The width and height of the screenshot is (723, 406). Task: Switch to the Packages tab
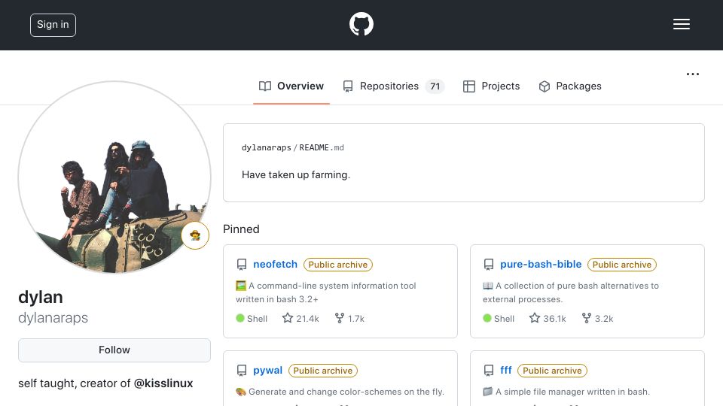point(570,86)
